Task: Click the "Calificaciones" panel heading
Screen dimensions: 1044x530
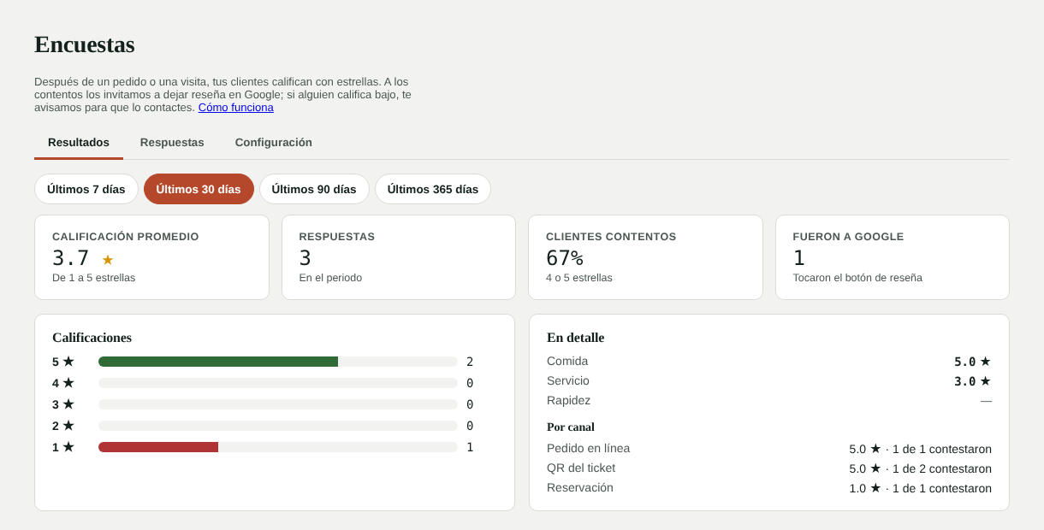Action: click(x=92, y=338)
